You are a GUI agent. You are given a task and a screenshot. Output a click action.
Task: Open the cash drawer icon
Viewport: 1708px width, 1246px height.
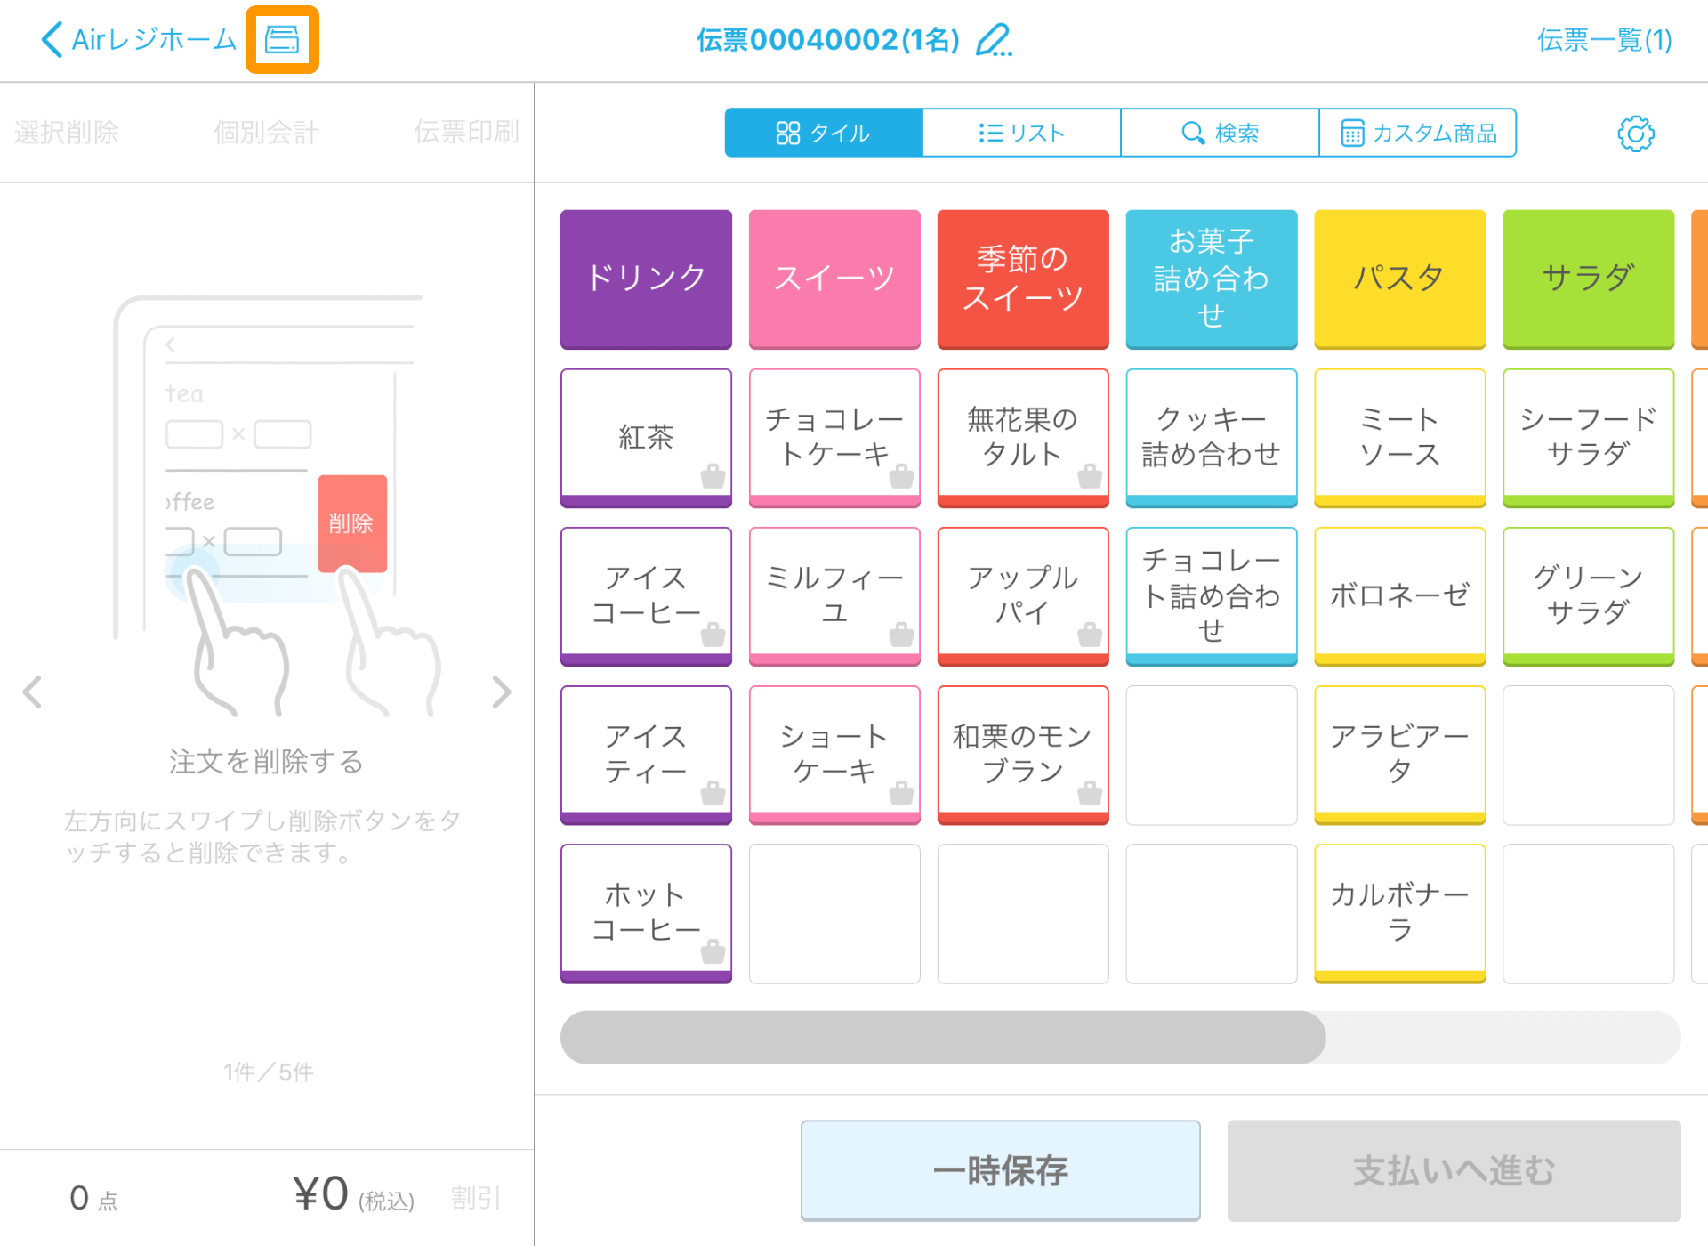(282, 40)
